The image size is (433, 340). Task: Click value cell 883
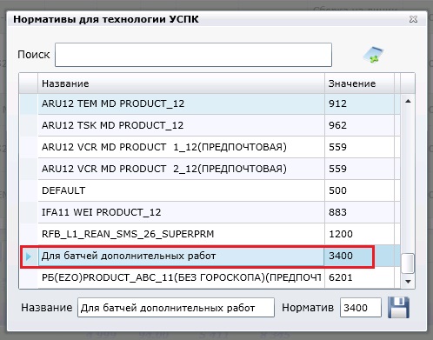coord(359,212)
